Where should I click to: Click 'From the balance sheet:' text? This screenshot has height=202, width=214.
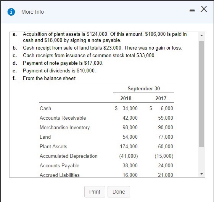pyautogui.click(x=50, y=79)
